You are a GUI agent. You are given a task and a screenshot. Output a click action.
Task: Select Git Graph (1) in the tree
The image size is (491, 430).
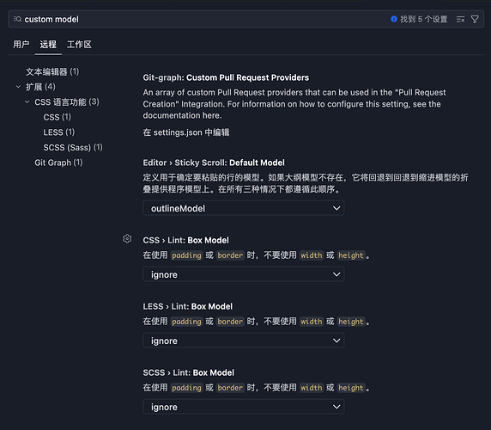pyautogui.click(x=58, y=163)
